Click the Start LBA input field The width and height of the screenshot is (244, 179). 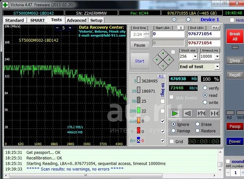pyautogui.click(x=168, y=34)
